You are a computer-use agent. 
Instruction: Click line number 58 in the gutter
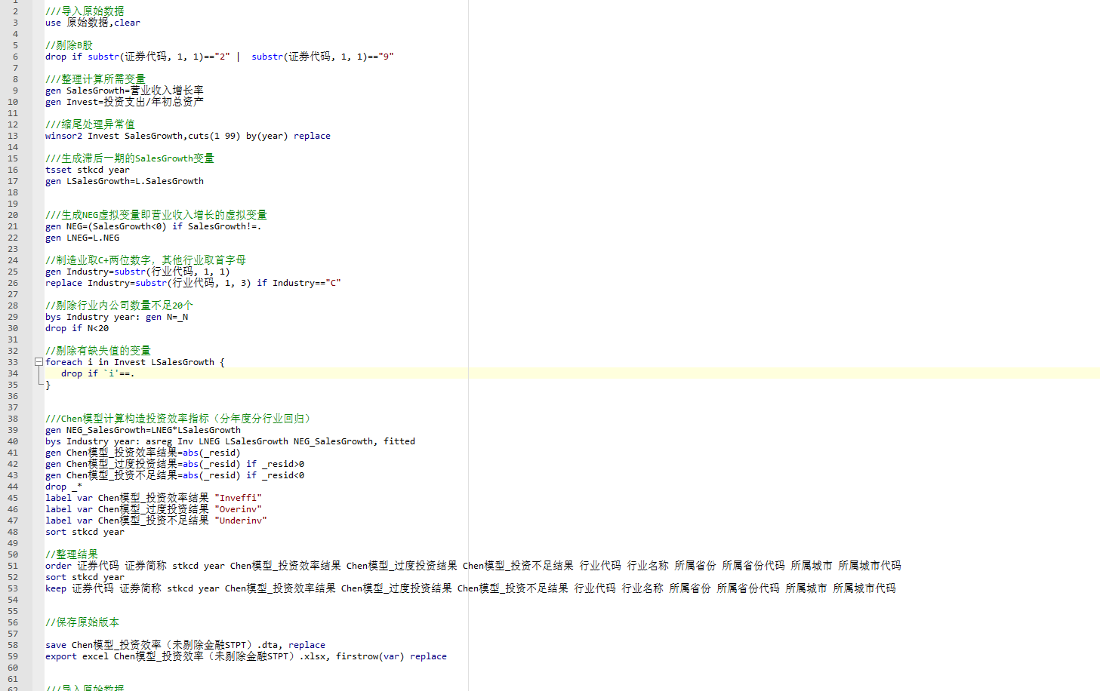pyautogui.click(x=13, y=645)
